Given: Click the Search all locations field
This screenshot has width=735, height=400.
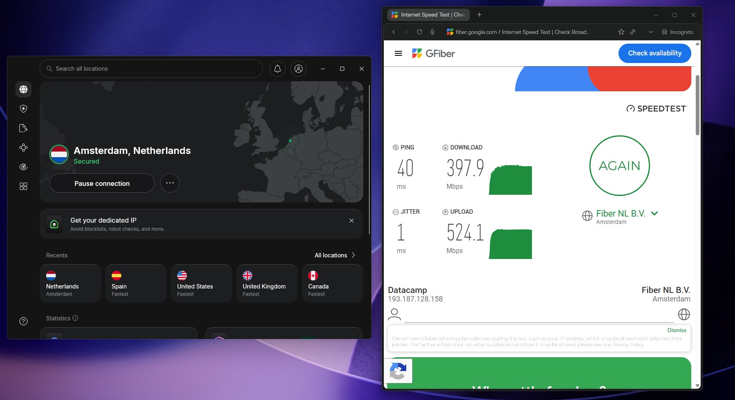Looking at the screenshot, I should click(x=151, y=69).
